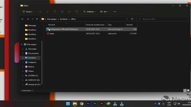The image size is (191, 107).
Task: Click the Bluetooth tray icon
Action: (x=159, y=104)
